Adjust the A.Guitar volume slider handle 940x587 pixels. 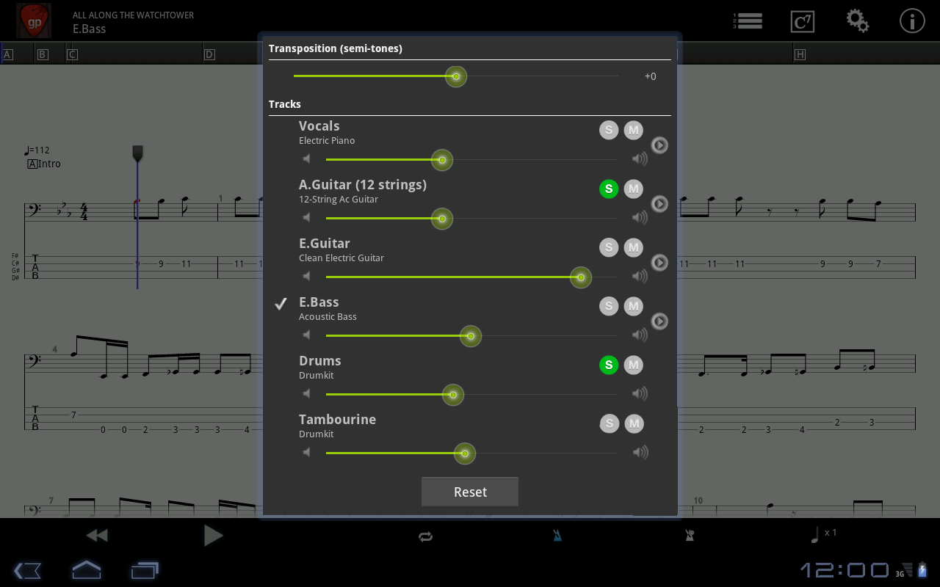coord(442,219)
